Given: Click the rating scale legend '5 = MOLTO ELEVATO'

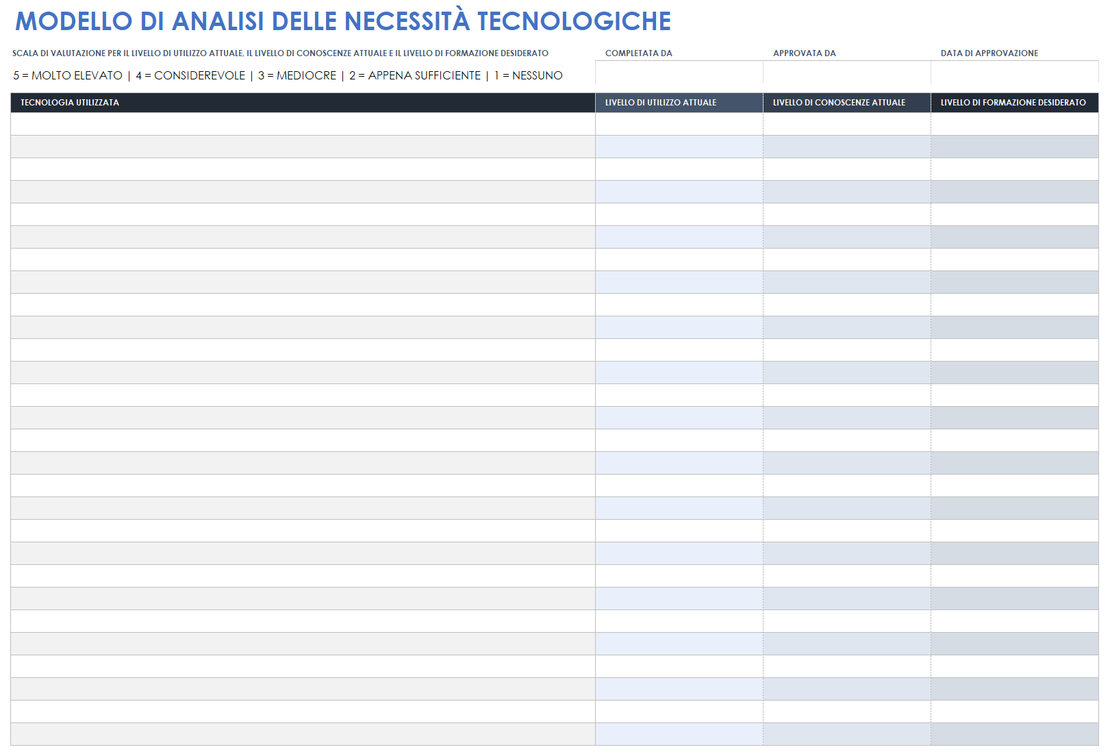Looking at the screenshot, I should click(x=68, y=75).
